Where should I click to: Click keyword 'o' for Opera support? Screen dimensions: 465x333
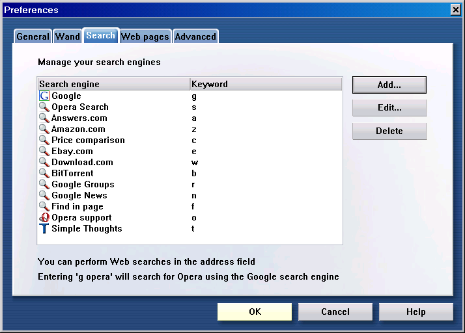point(194,218)
